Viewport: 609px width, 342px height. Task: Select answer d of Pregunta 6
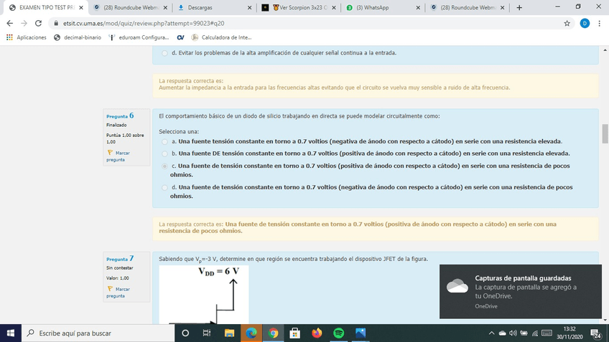pos(164,187)
